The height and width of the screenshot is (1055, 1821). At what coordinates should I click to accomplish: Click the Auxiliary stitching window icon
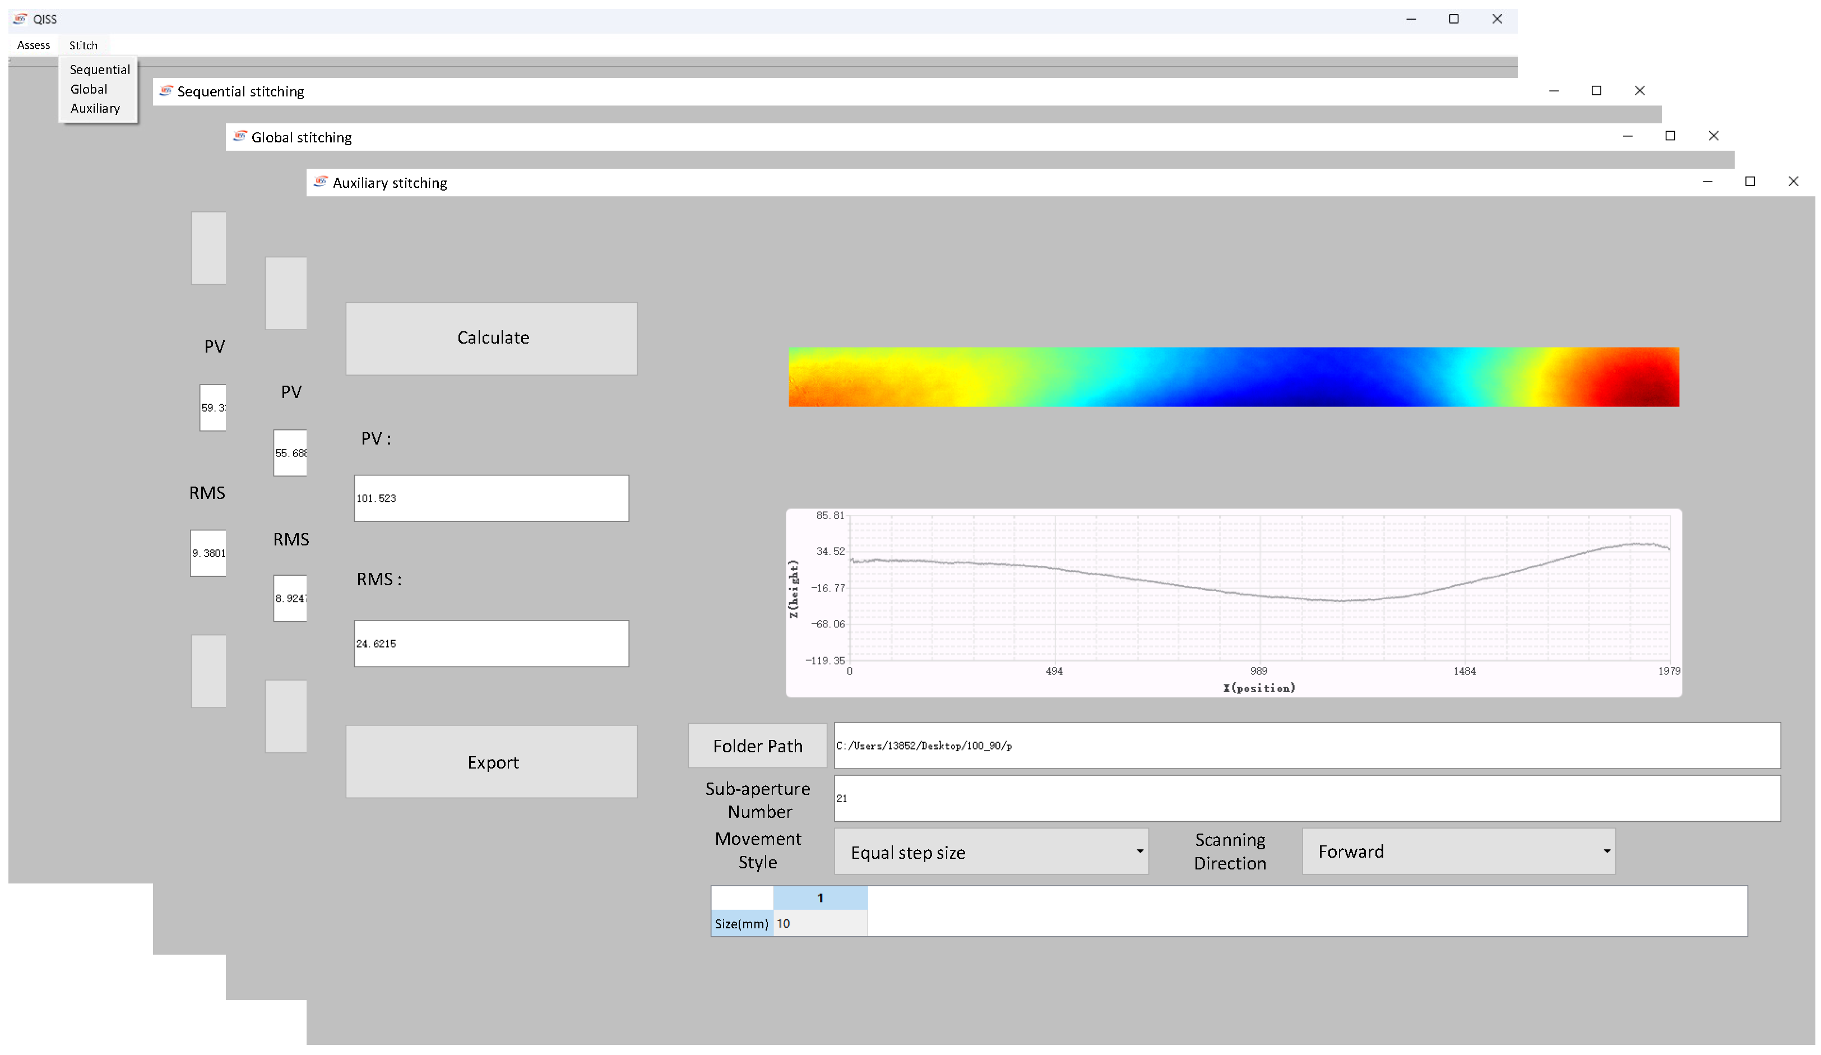321,182
